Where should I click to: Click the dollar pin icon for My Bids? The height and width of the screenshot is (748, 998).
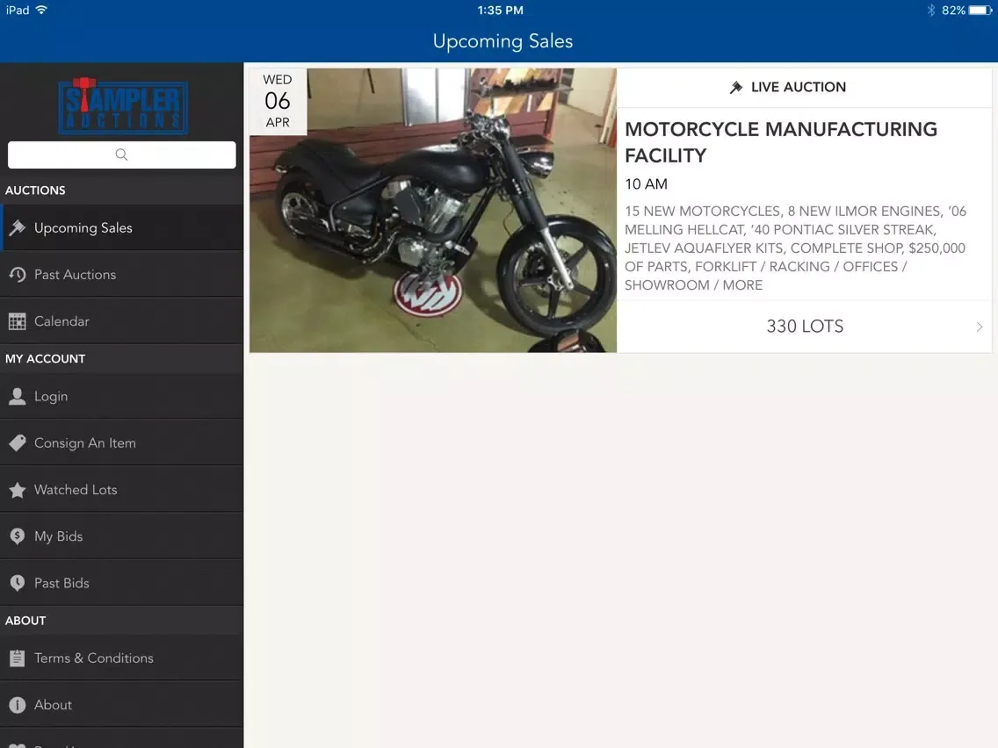tap(18, 536)
